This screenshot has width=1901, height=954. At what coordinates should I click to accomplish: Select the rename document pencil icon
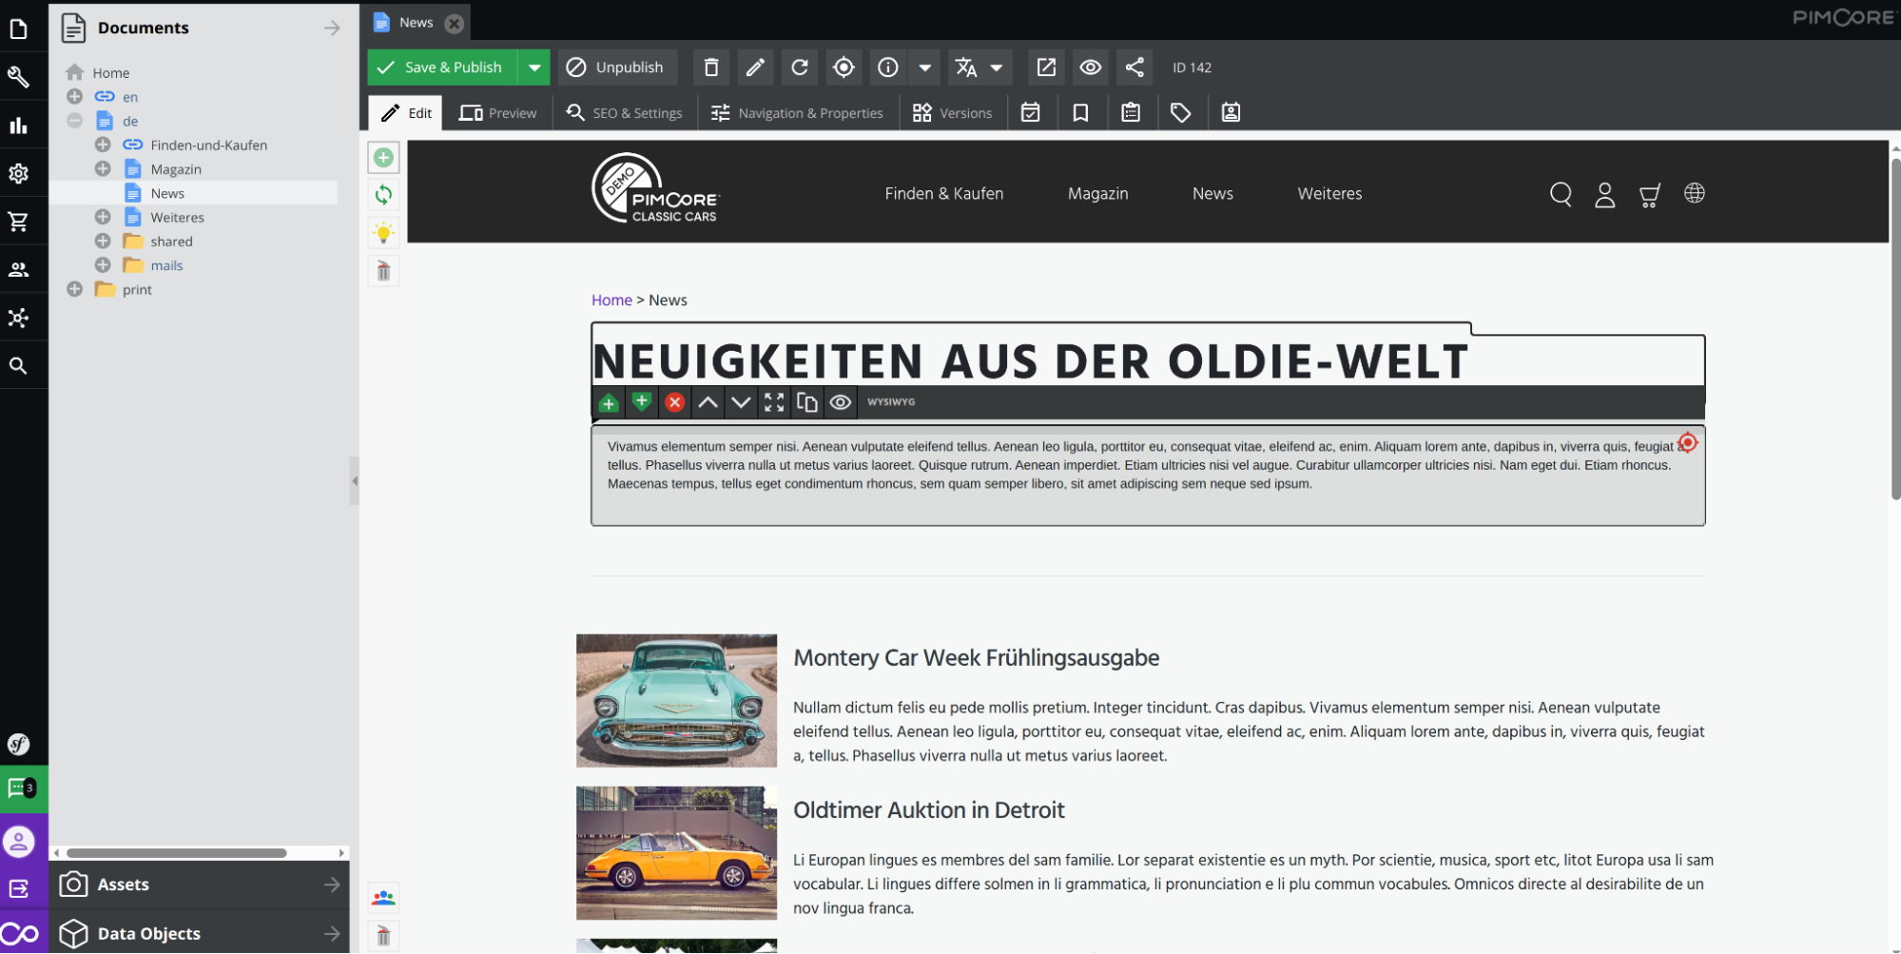pyautogui.click(x=755, y=67)
